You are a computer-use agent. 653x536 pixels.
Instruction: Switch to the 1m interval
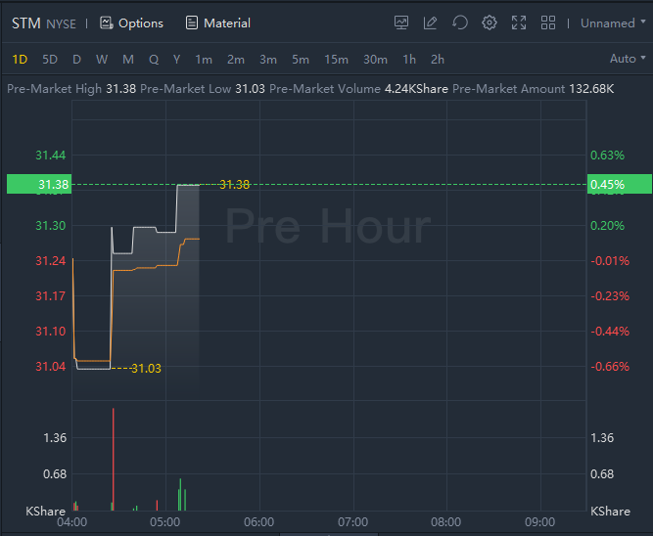pos(204,60)
